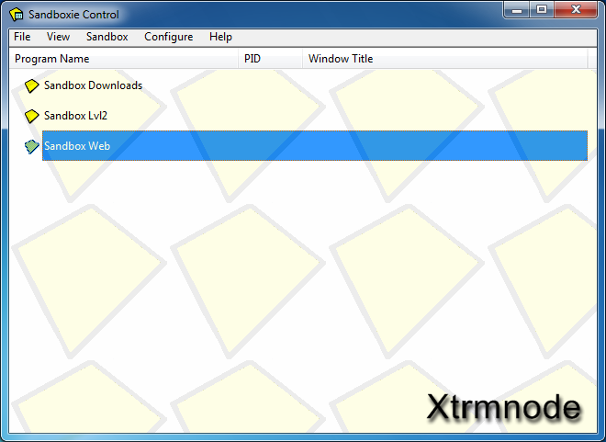The height and width of the screenshot is (442, 606).
Task: Click the Window Title column header
Action: click(x=444, y=59)
